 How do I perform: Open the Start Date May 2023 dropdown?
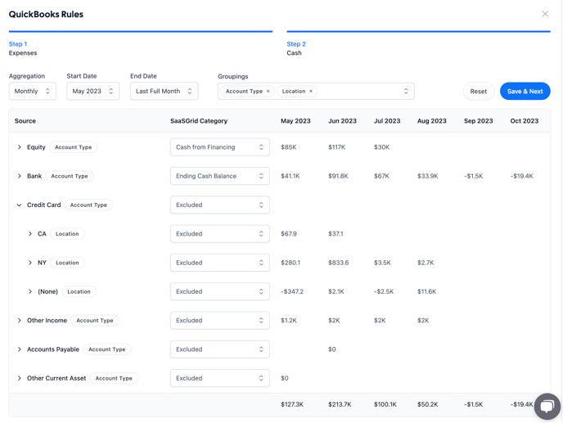pyautogui.click(x=92, y=92)
